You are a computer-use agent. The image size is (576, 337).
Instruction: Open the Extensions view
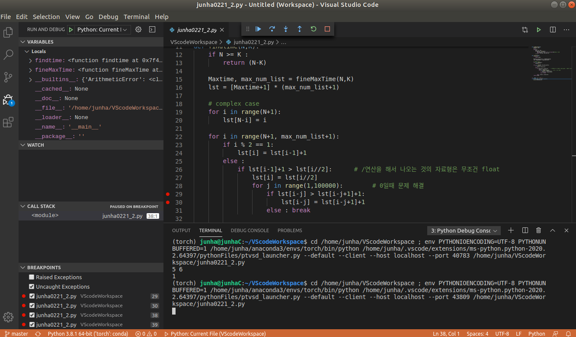(8, 123)
